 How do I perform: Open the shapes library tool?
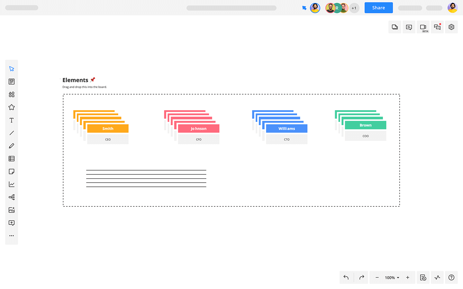(12, 94)
